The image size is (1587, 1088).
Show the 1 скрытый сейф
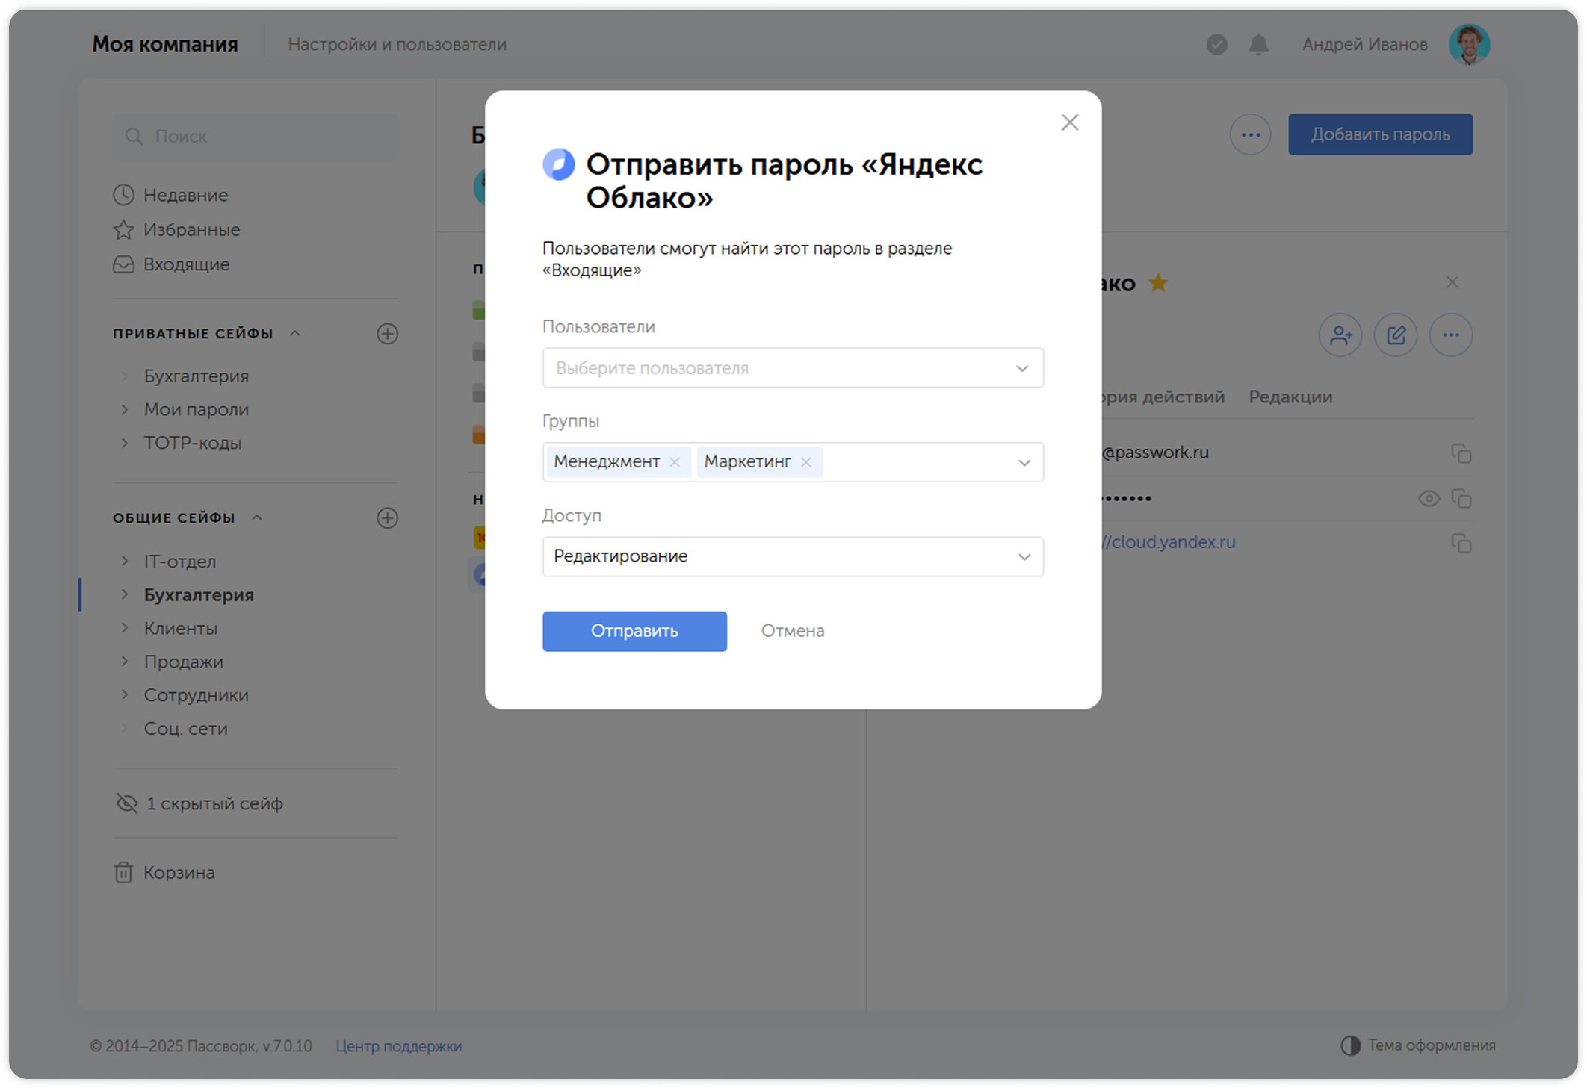coord(199,803)
